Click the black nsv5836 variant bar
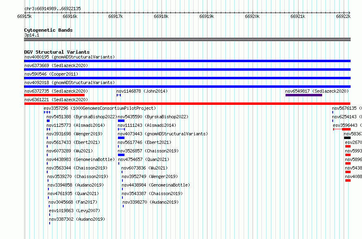 pyautogui.click(x=347, y=138)
